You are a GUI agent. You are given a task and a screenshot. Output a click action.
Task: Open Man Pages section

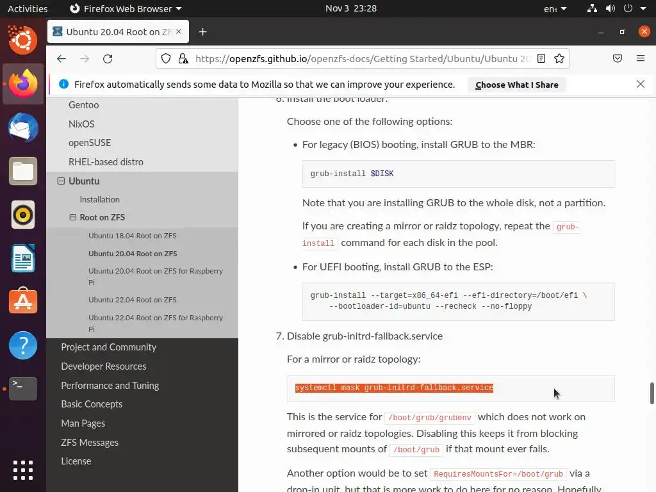(83, 423)
